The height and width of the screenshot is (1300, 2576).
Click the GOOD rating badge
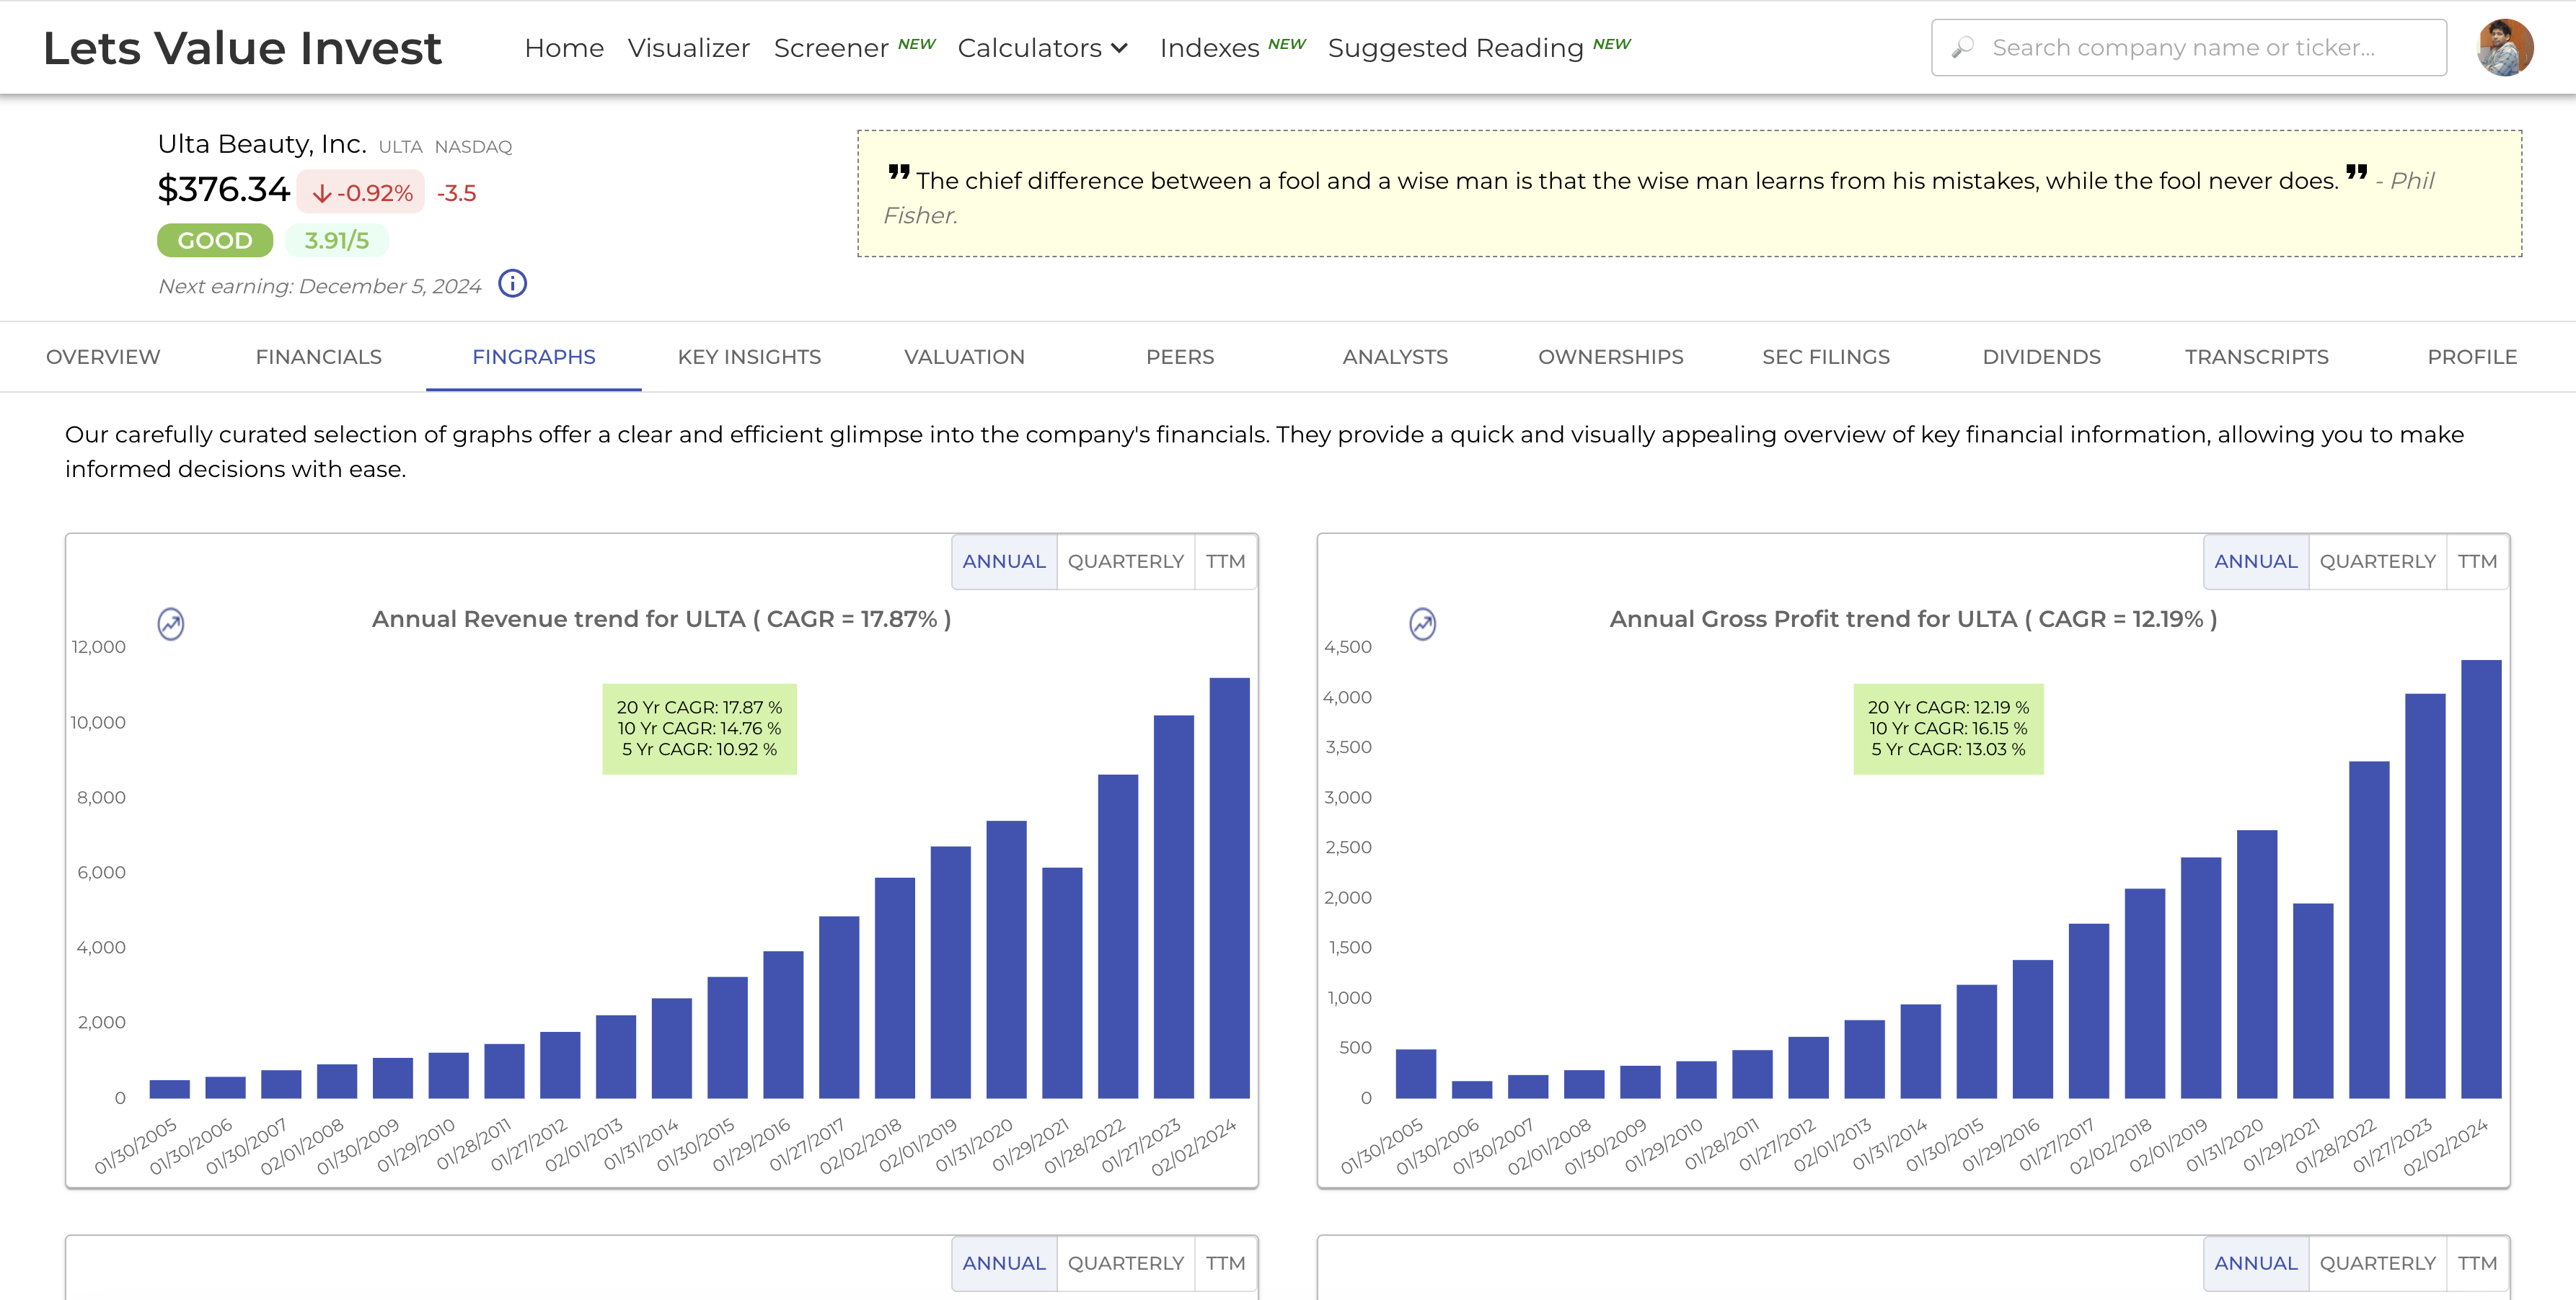point(215,241)
